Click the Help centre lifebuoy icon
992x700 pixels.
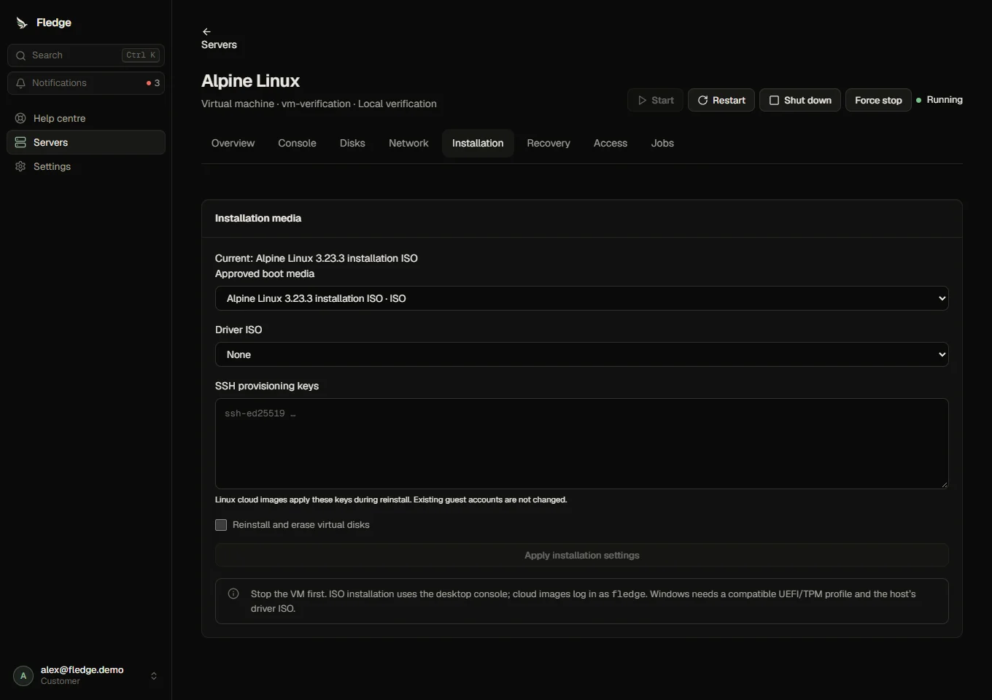20,118
